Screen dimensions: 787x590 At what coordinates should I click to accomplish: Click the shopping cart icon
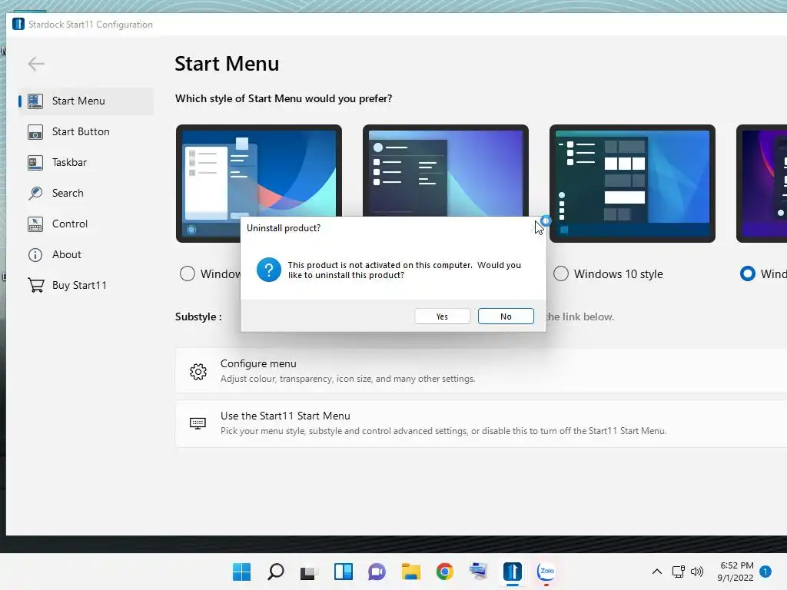pos(35,285)
